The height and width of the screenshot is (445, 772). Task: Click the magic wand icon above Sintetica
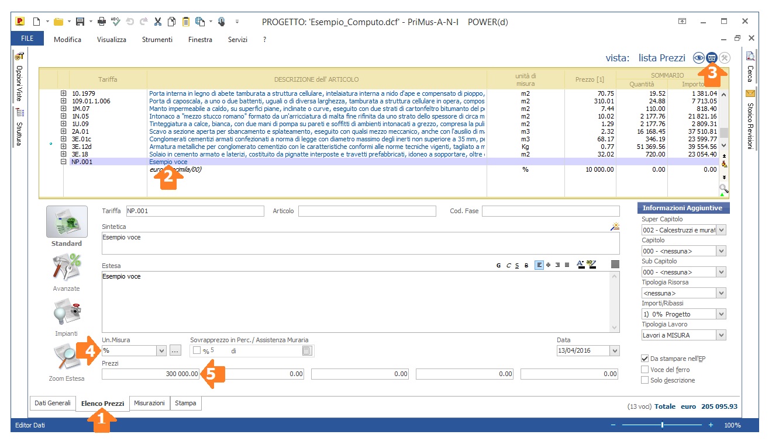614,226
